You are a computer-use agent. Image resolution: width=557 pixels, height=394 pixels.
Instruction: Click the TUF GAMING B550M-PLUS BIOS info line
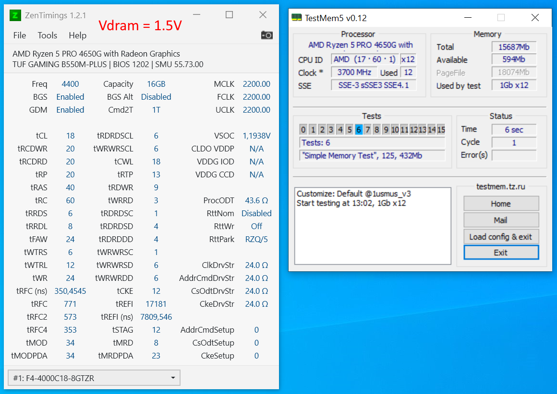[108, 65]
